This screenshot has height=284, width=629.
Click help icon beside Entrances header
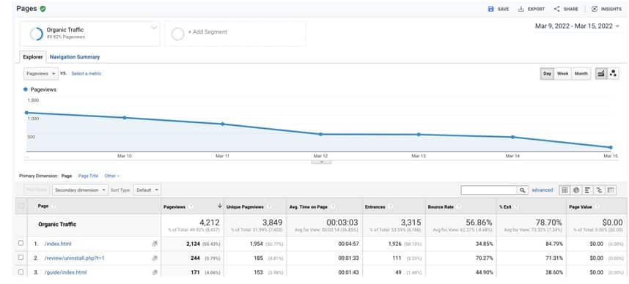tap(390, 206)
